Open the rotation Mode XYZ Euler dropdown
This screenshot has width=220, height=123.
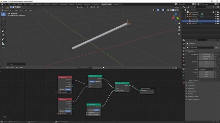point(207,69)
